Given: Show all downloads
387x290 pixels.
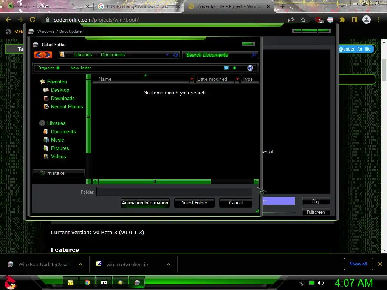Looking at the screenshot, I should (358, 264).
